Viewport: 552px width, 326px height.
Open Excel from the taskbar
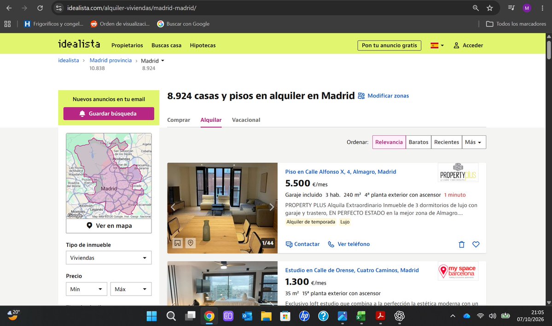click(x=361, y=316)
